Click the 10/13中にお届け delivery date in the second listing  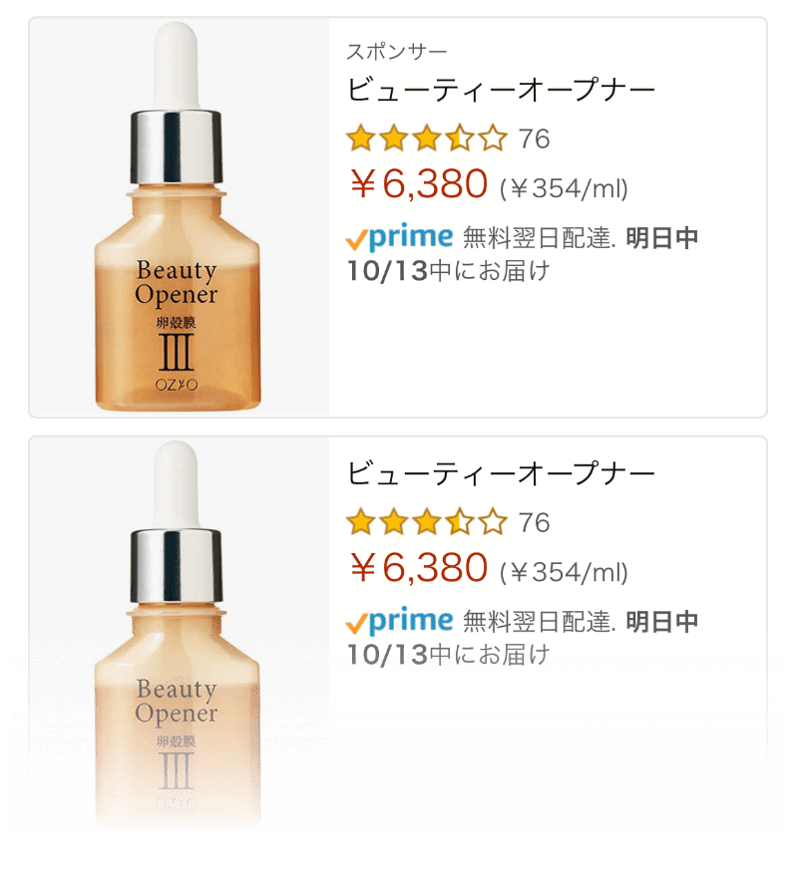click(x=449, y=655)
